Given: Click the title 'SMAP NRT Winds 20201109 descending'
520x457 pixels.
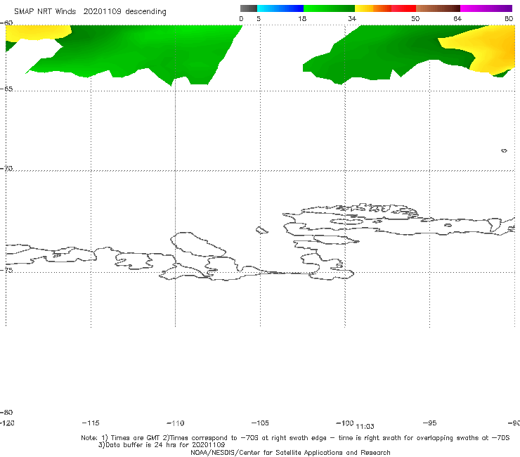Looking at the screenshot, I should tap(90, 12).
